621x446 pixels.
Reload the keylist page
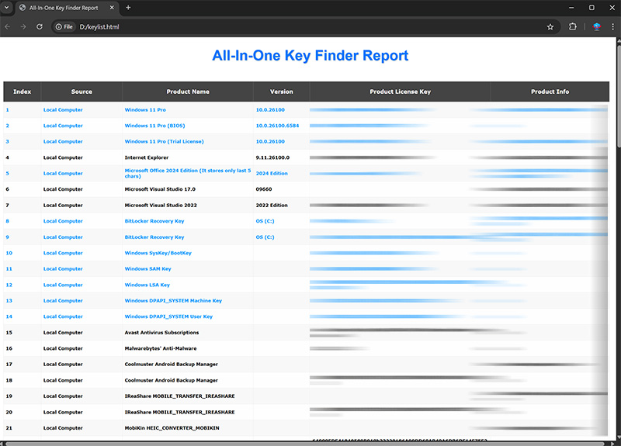tap(39, 26)
